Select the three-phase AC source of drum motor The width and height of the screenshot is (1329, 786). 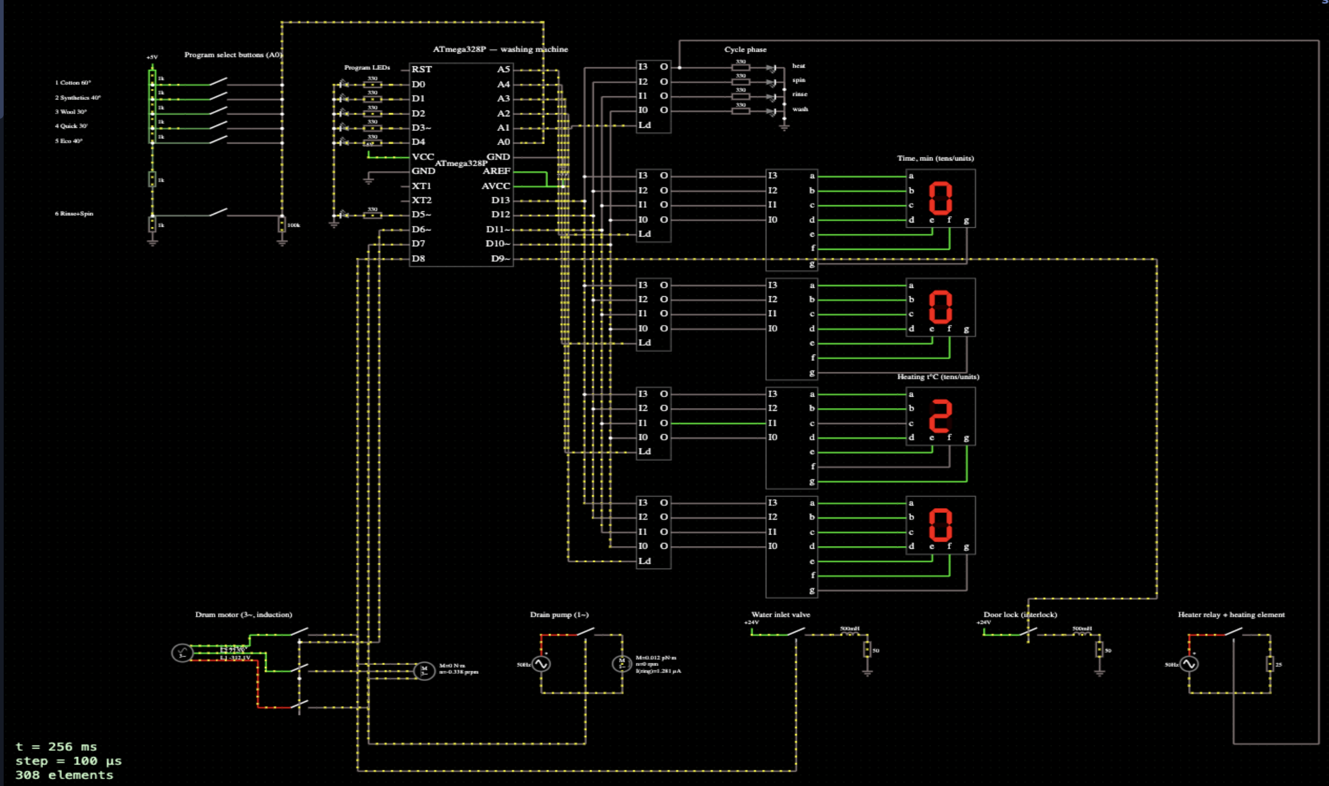(x=182, y=652)
